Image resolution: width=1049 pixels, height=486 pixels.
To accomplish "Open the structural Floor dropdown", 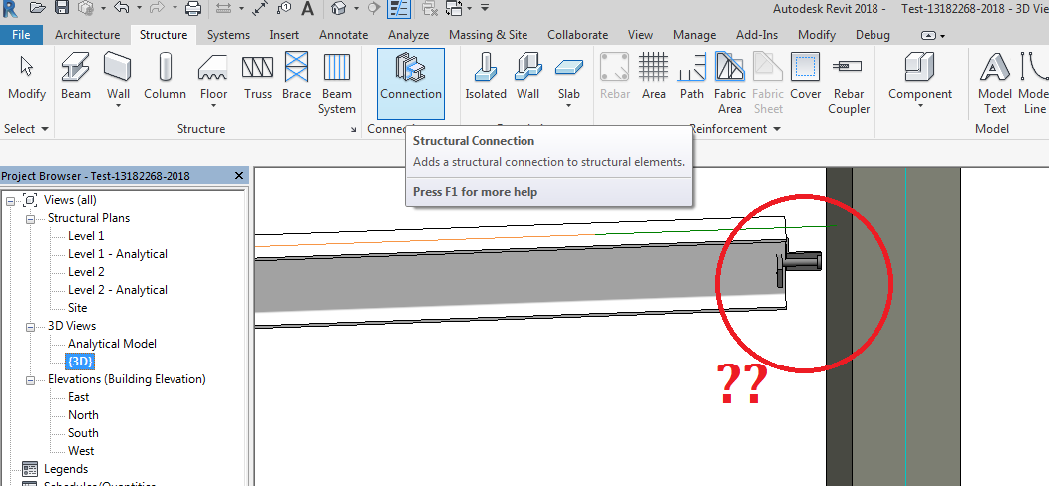I will click(x=213, y=107).
